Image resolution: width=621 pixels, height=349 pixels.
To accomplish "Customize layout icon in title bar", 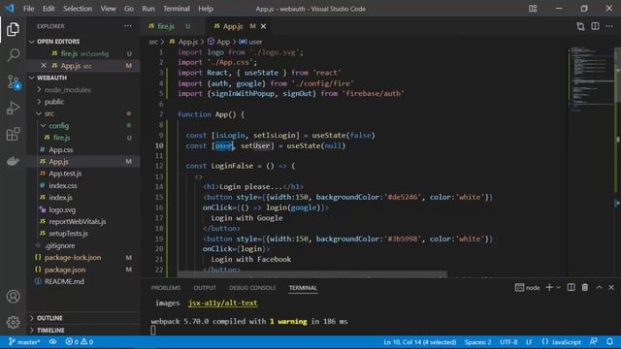I will click(x=533, y=9).
